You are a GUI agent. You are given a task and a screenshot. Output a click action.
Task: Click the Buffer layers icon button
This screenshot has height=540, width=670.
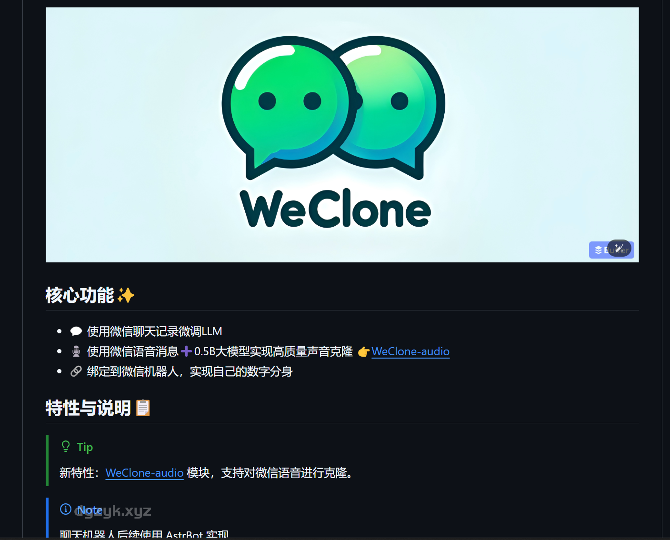coord(599,250)
